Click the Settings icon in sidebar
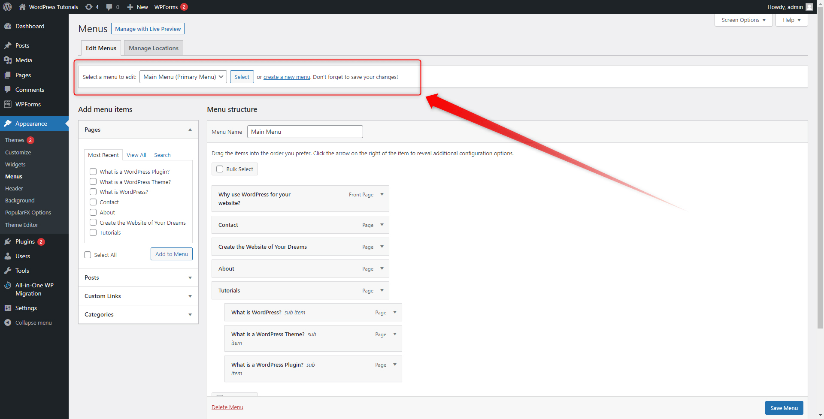This screenshot has width=824, height=419. (x=8, y=308)
